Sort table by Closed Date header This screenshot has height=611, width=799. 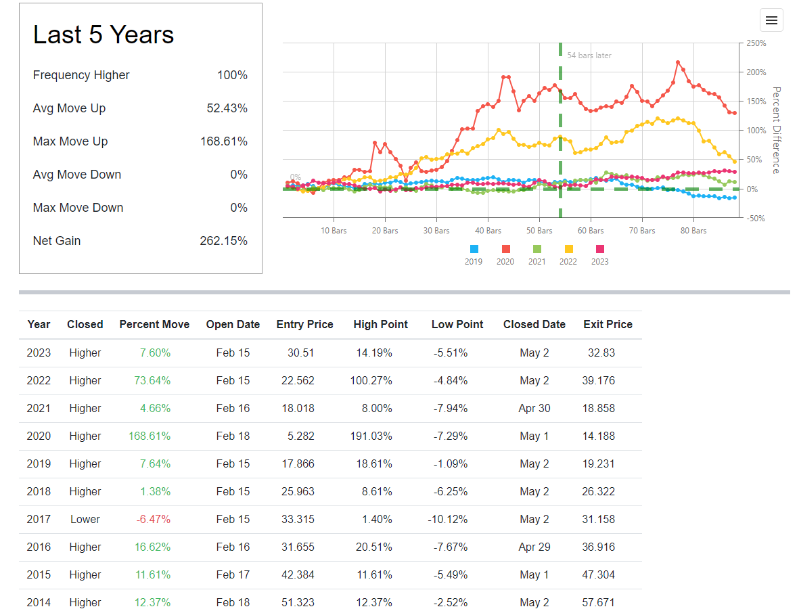[534, 325]
